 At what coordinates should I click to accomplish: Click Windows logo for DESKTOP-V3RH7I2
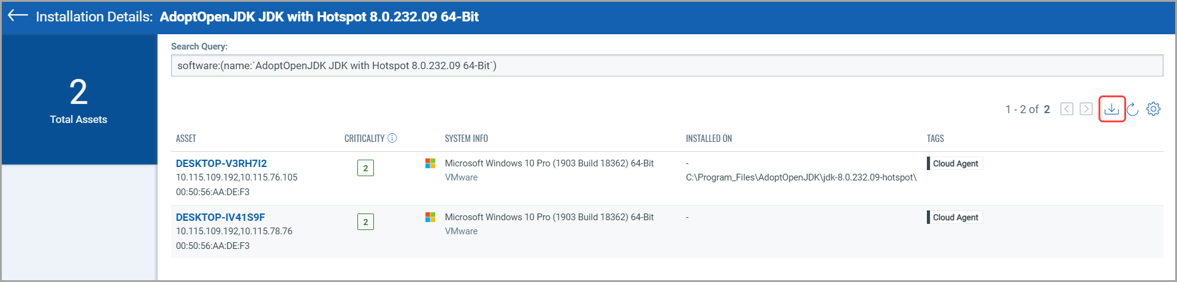pos(430,163)
